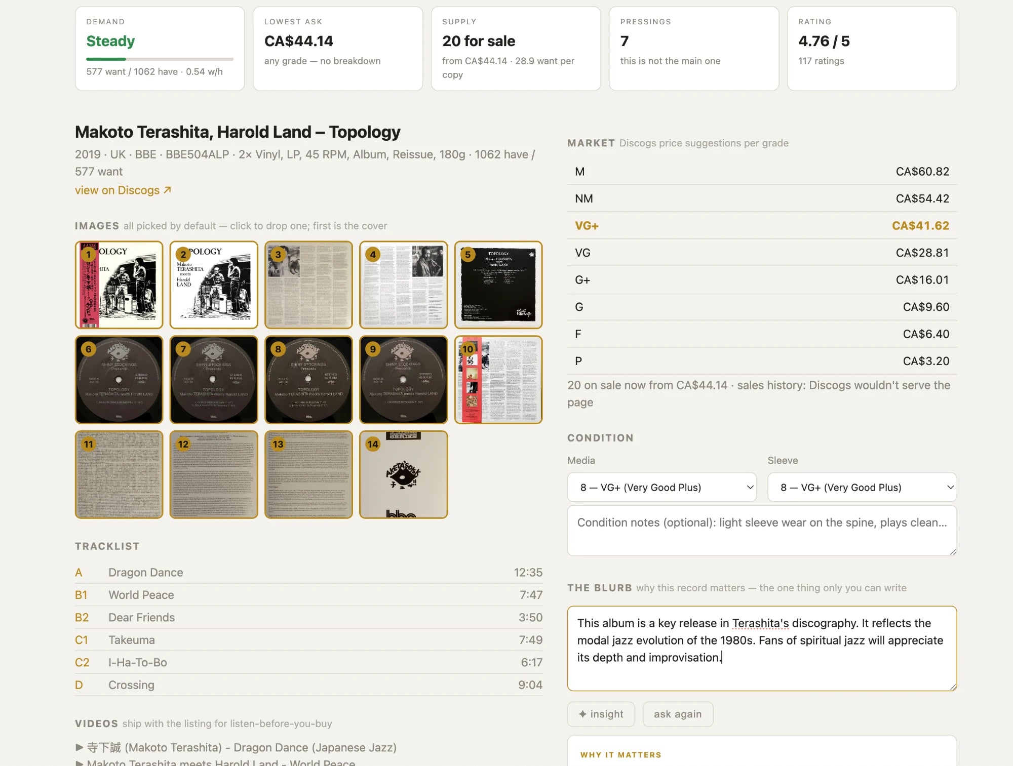Open the Sleeve condition dropdown
The image size is (1013, 766).
click(x=862, y=487)
